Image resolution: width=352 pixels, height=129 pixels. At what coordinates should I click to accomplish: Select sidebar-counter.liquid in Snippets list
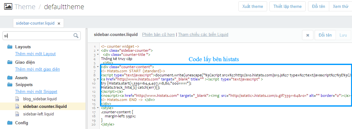point(45,106)
